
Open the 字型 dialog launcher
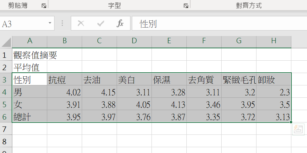(x=186, y=6)
